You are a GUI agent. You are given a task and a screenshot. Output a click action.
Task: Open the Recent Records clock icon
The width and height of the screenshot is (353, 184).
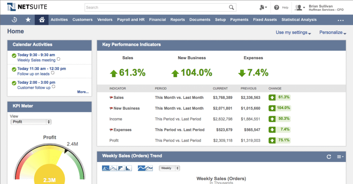[x=14, y=20]
